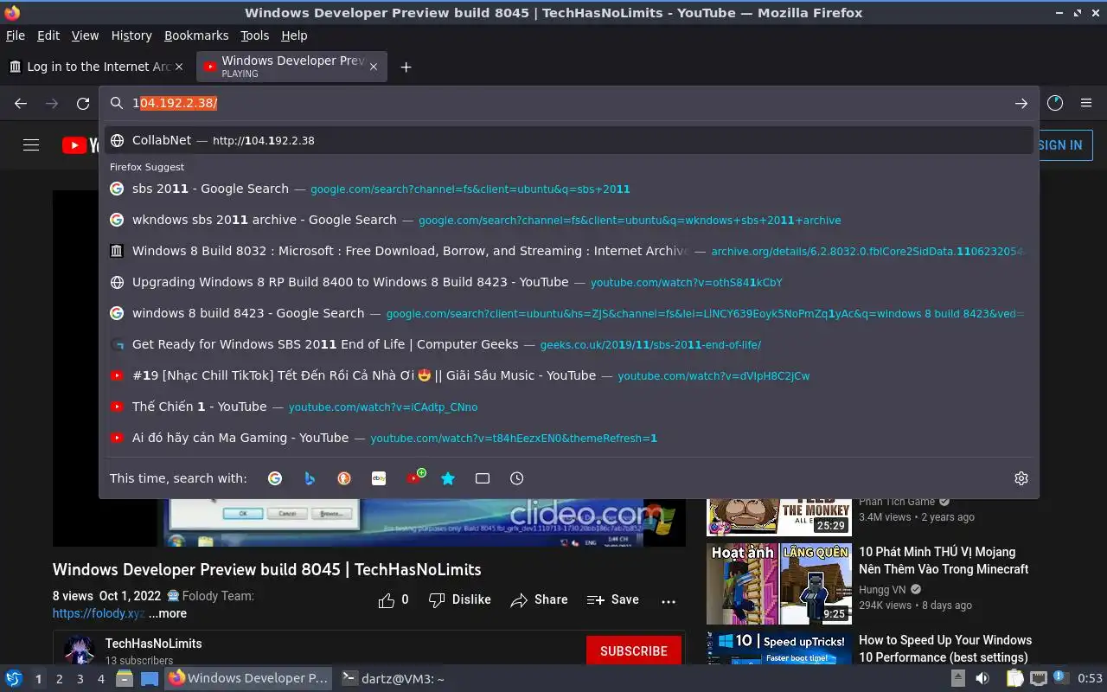Select 'windows 8 build 8423 - Google Search' suggestion

(x=569, y=313)
